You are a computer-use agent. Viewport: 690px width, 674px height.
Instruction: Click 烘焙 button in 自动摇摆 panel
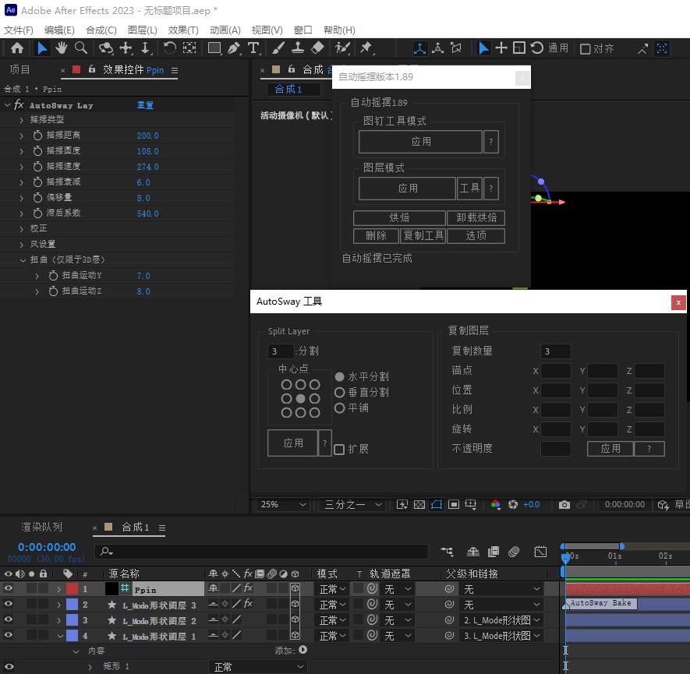tap(399, 217)
